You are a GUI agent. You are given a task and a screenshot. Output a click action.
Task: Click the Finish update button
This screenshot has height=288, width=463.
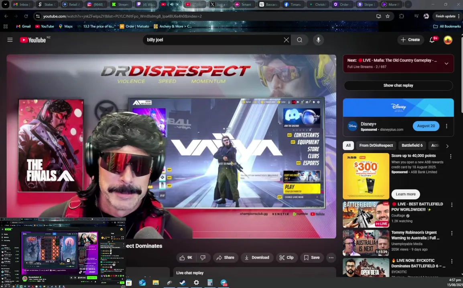pos(445,16)
